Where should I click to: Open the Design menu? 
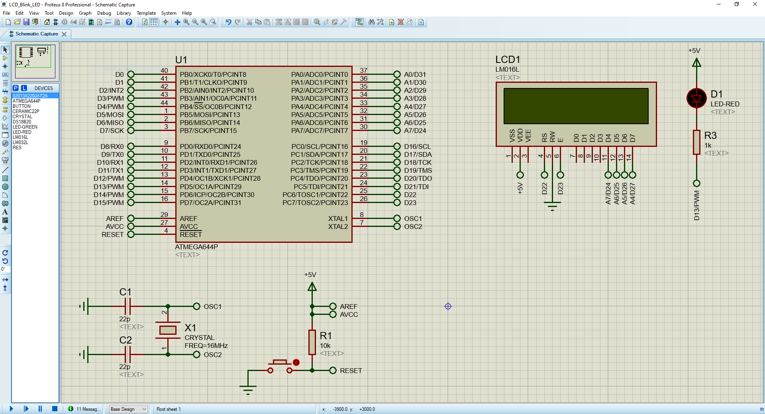pyautogui.click(x=66, y=13)
